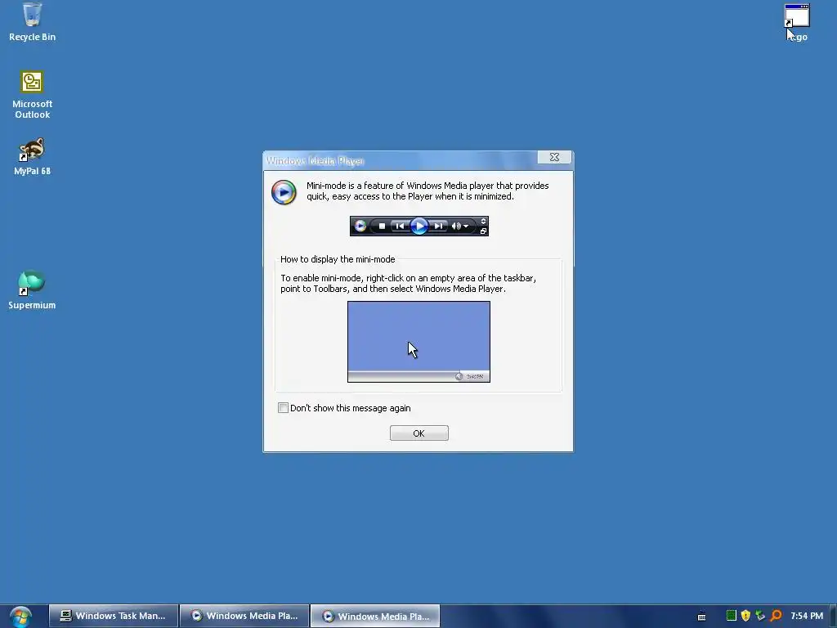Click the on-screen keyboard tray icon

pyautogui.click(x=702, y=617)
